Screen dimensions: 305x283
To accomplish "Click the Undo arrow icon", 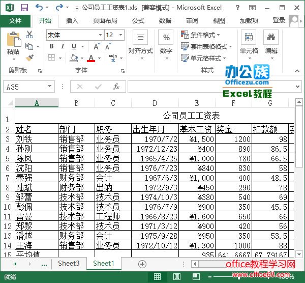I will click(39, 8).
